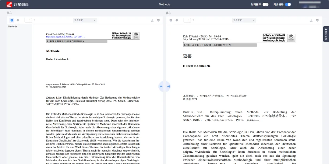Open the 意见反馈 feedback tab
This screenshot has width=329, height=164.
[x=326, y=34]
